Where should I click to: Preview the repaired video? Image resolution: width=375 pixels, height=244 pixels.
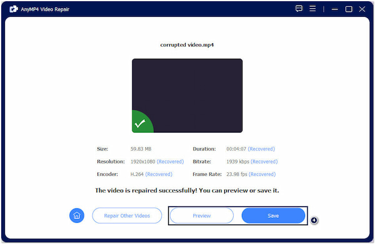point(202,215)
